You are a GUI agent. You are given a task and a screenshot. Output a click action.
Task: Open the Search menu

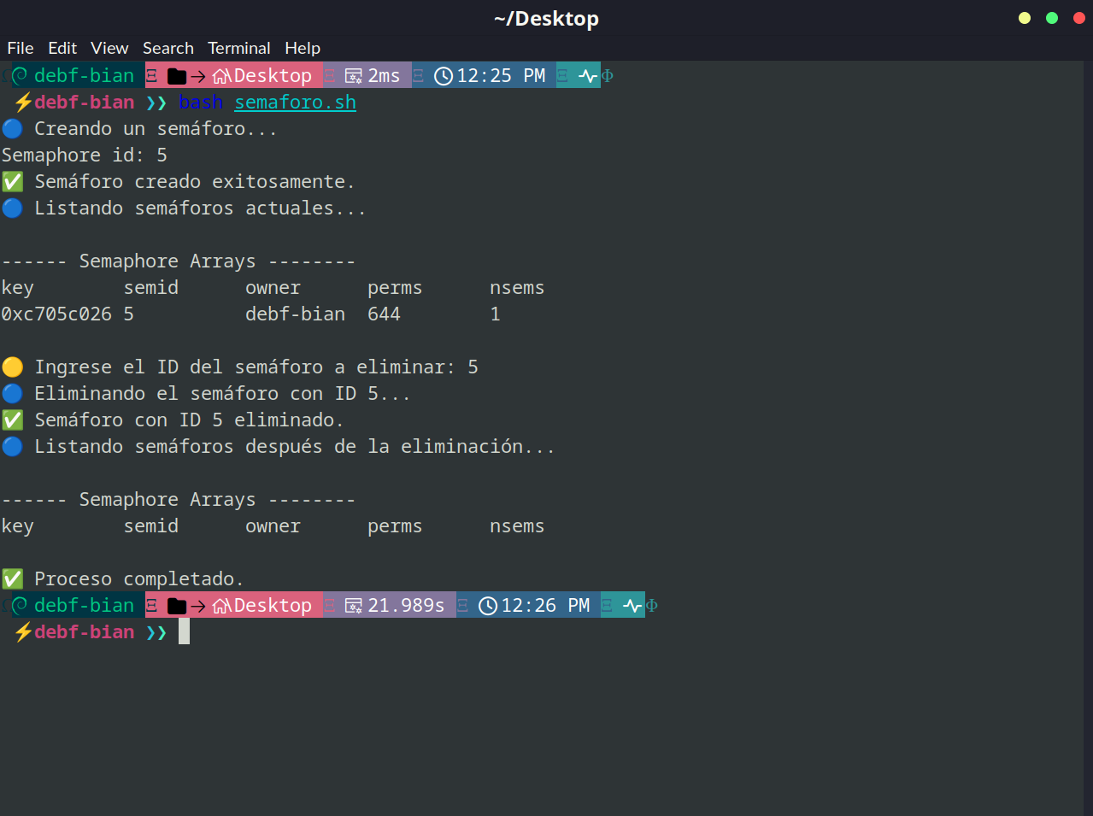coord(167,48)
